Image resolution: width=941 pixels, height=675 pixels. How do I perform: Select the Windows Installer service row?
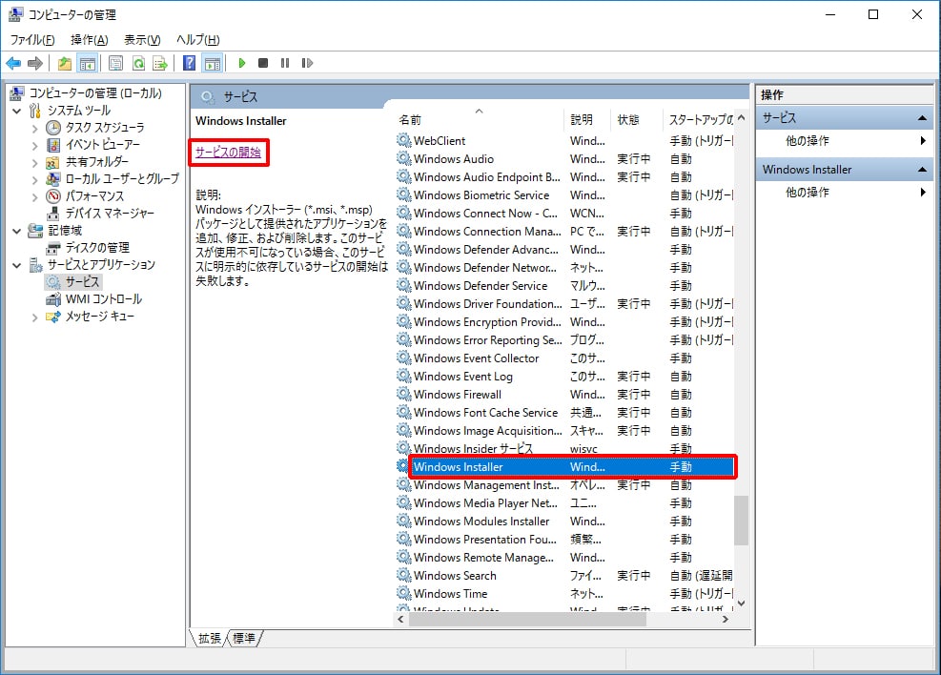564,467
